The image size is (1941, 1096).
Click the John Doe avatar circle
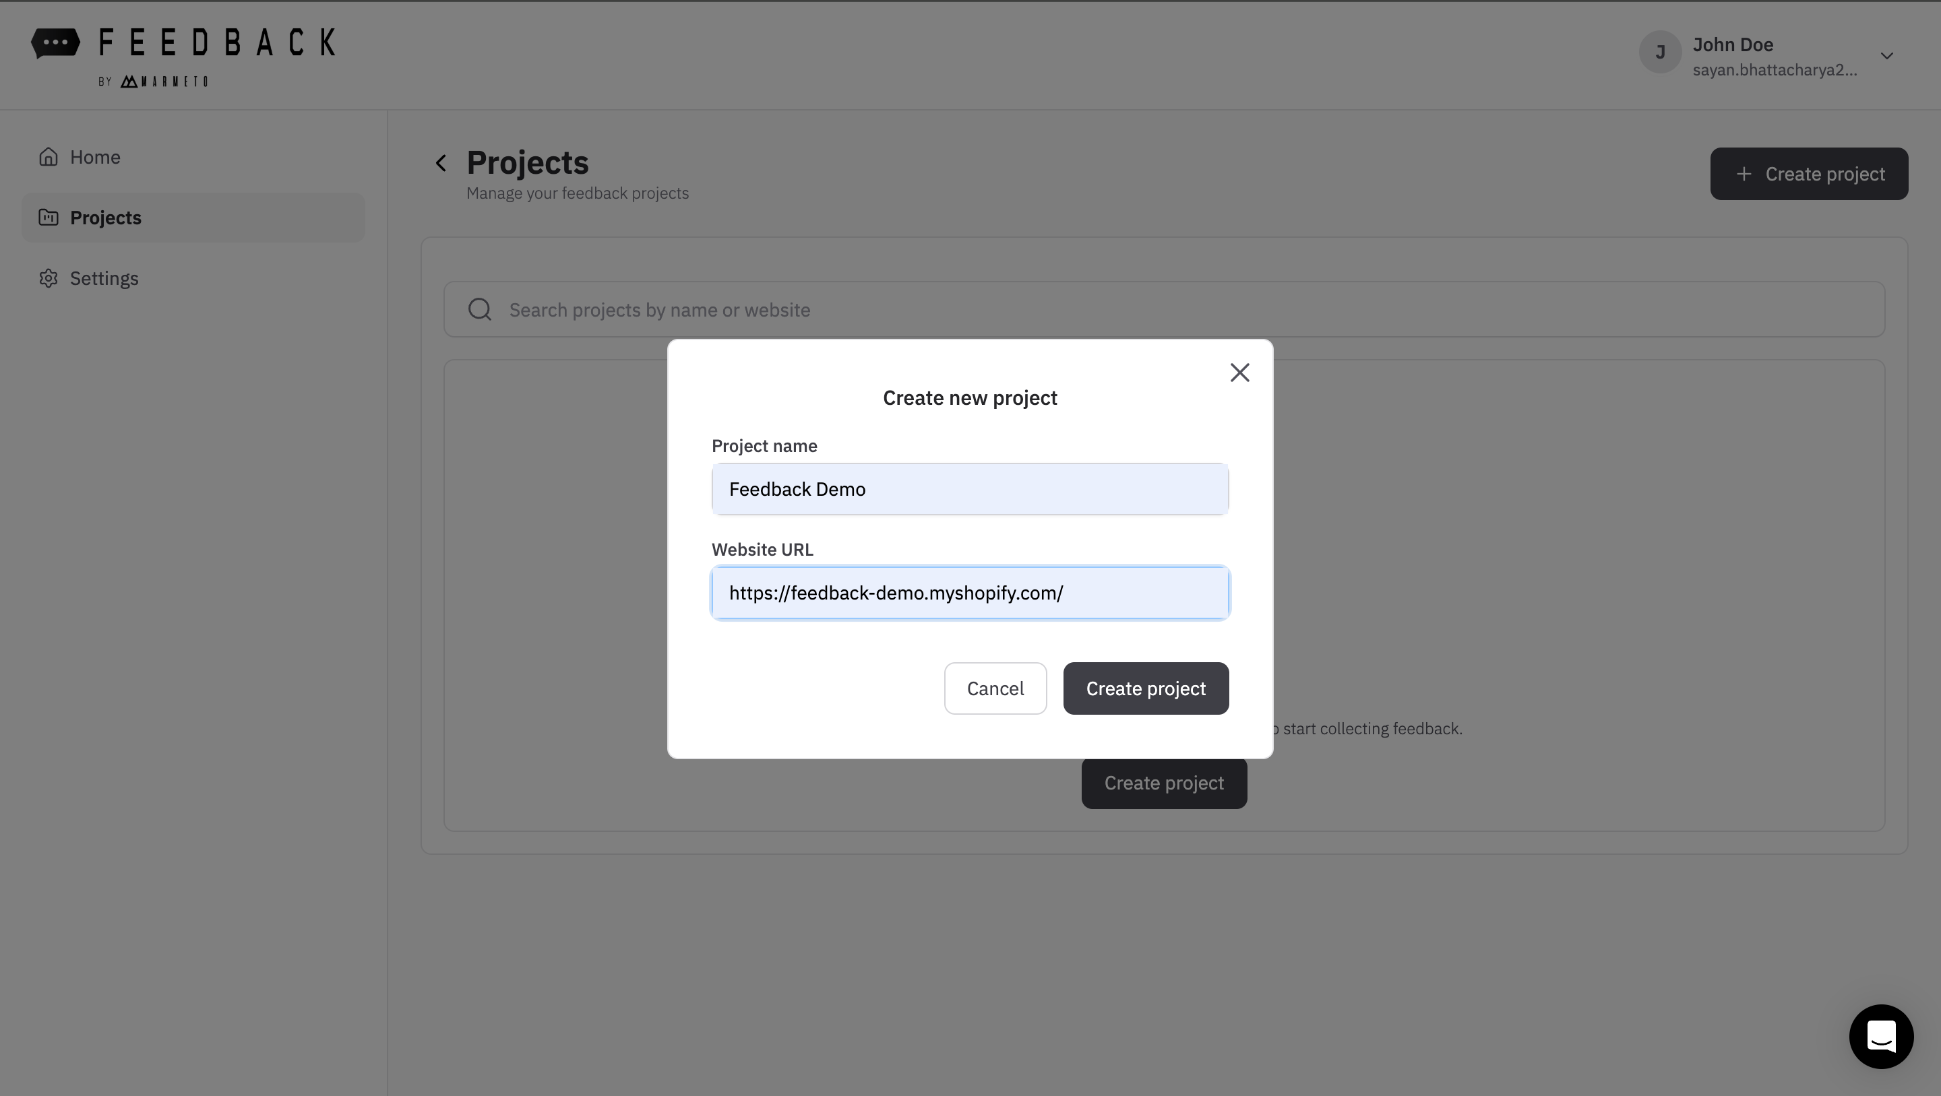(1660, 52)
